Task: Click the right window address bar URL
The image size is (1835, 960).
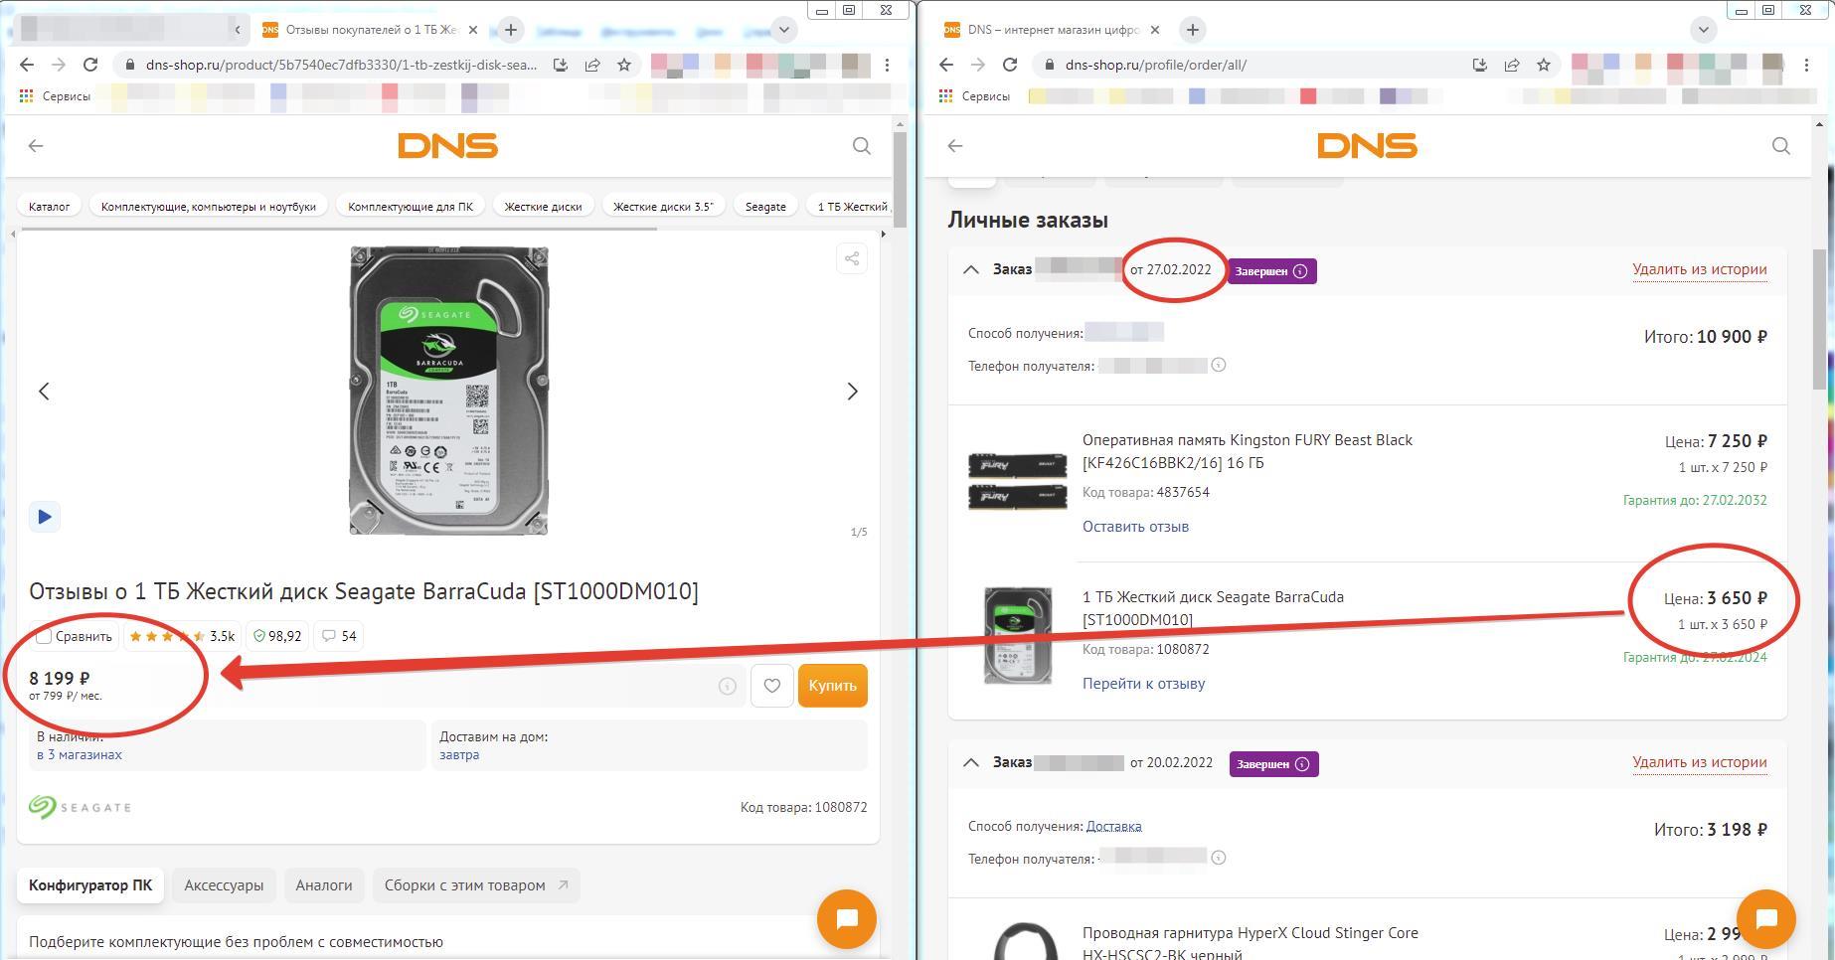Action: tap(1156, 65)
